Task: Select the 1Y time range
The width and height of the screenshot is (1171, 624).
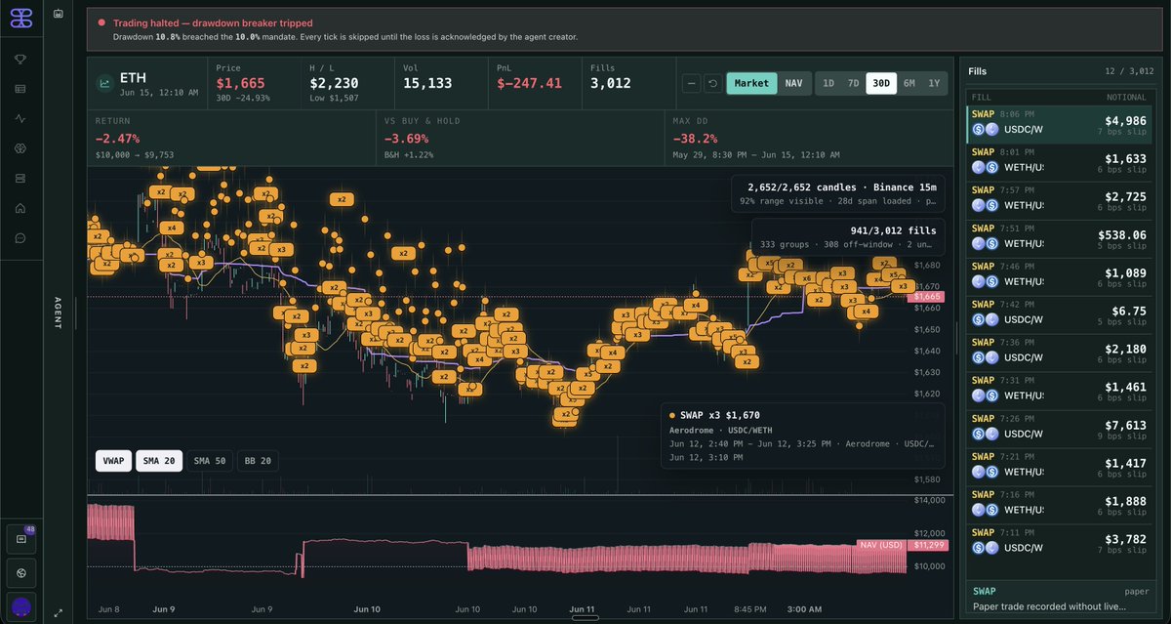Action: click(934, 84)
